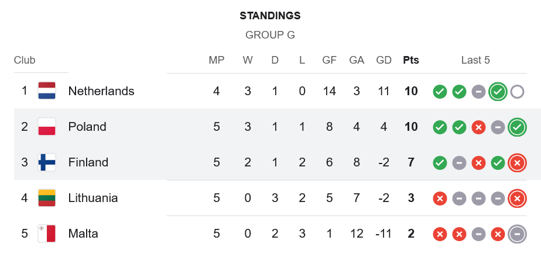Click the Netherlands flag icon
Viewport: 541px width, 261px height.
[47, 91]
